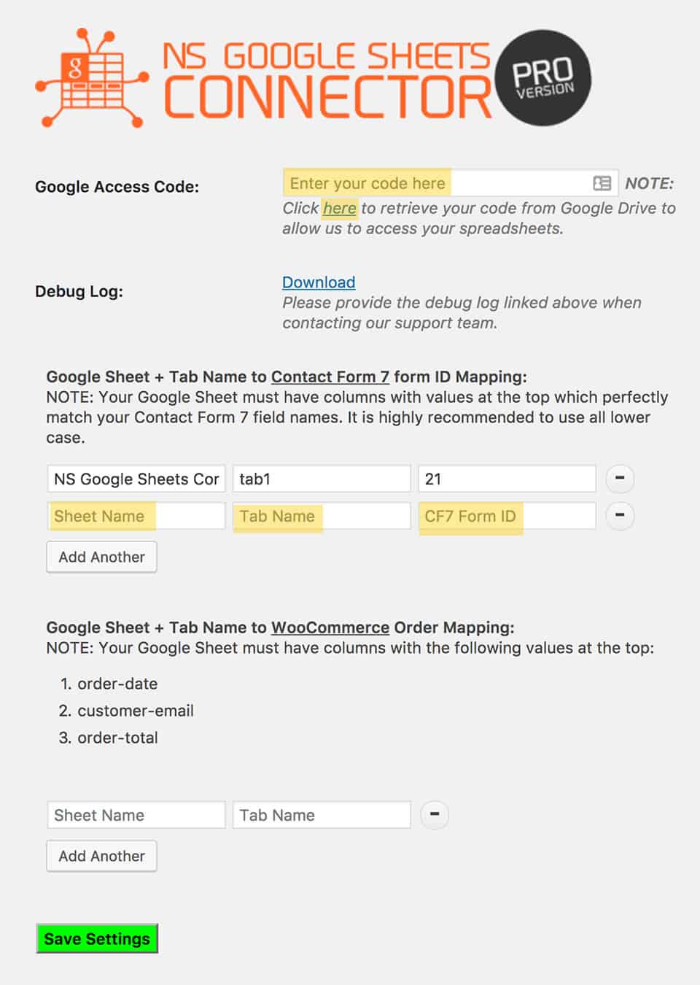Focus the Google Access Code input
This screenshot has width=700, height=985.
[x=451, y=183]
